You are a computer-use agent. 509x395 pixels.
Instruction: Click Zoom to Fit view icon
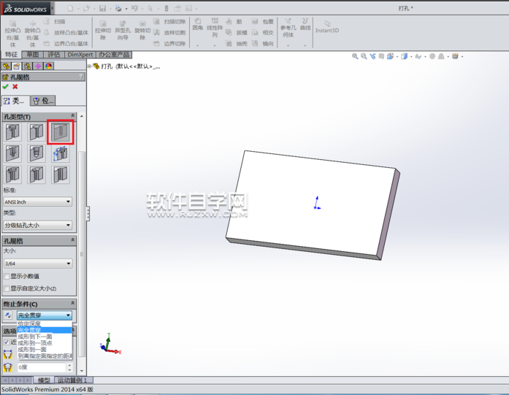tap(355, 56)
